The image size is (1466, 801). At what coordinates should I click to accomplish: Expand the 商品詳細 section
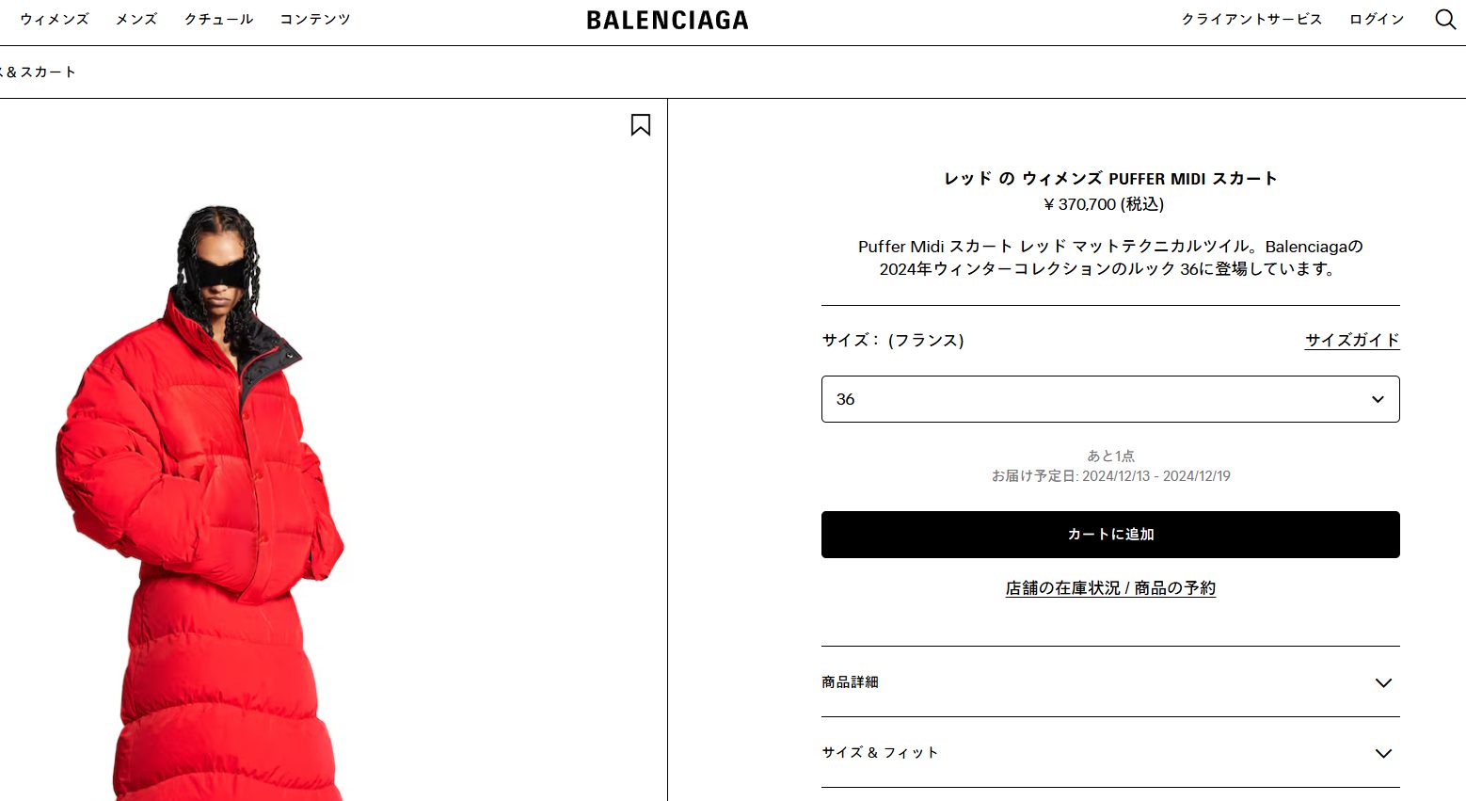[1110, 682]
